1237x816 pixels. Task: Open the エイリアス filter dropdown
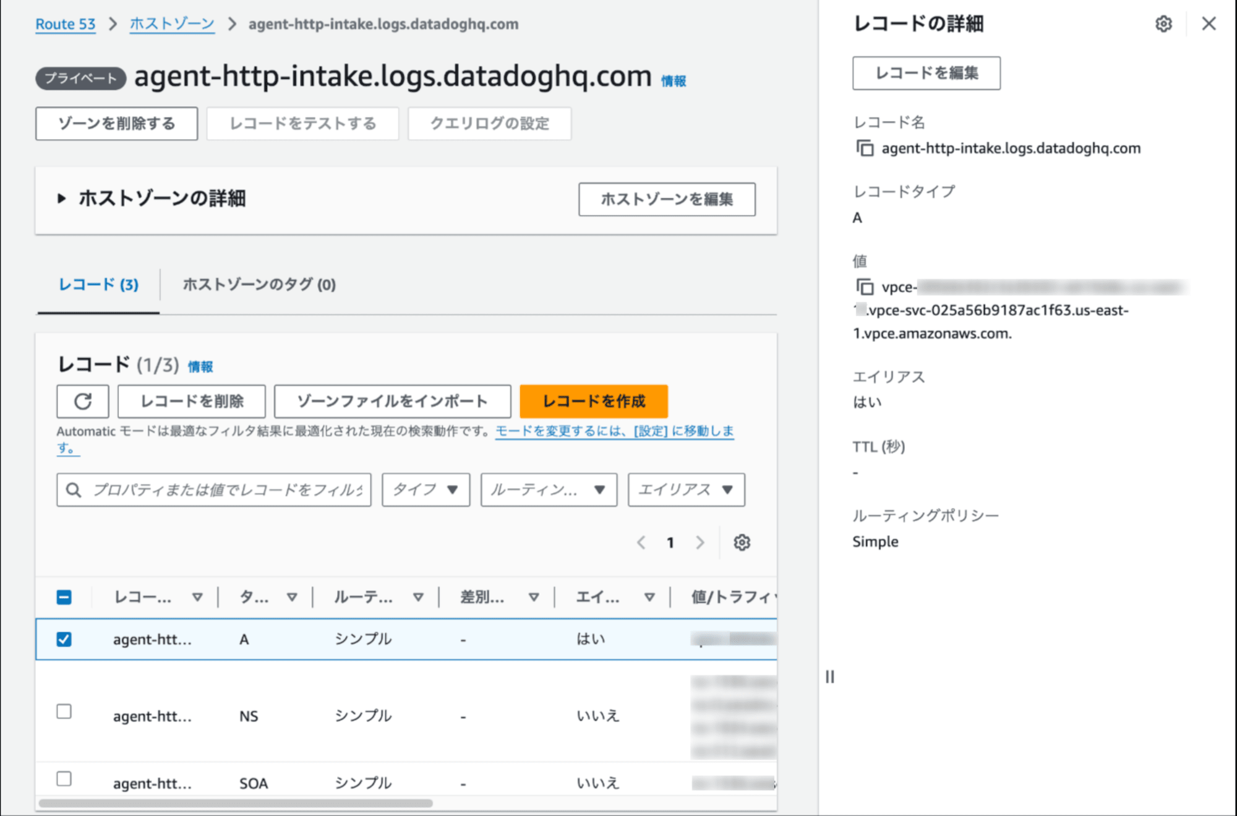pos(686,490)
